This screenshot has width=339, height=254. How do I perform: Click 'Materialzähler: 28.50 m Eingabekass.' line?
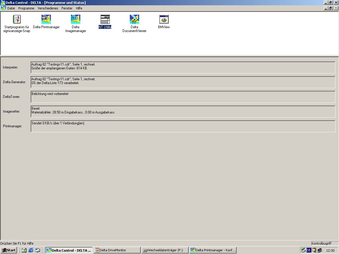click(73, 112)
